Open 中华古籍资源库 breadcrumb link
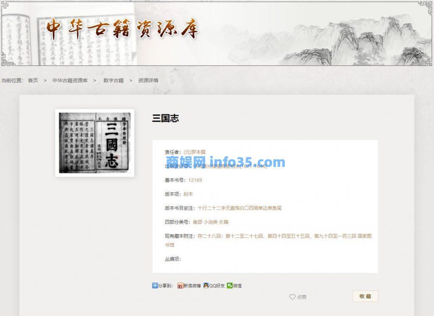Screen dimensions: 434x316 [x=70, y=80]
